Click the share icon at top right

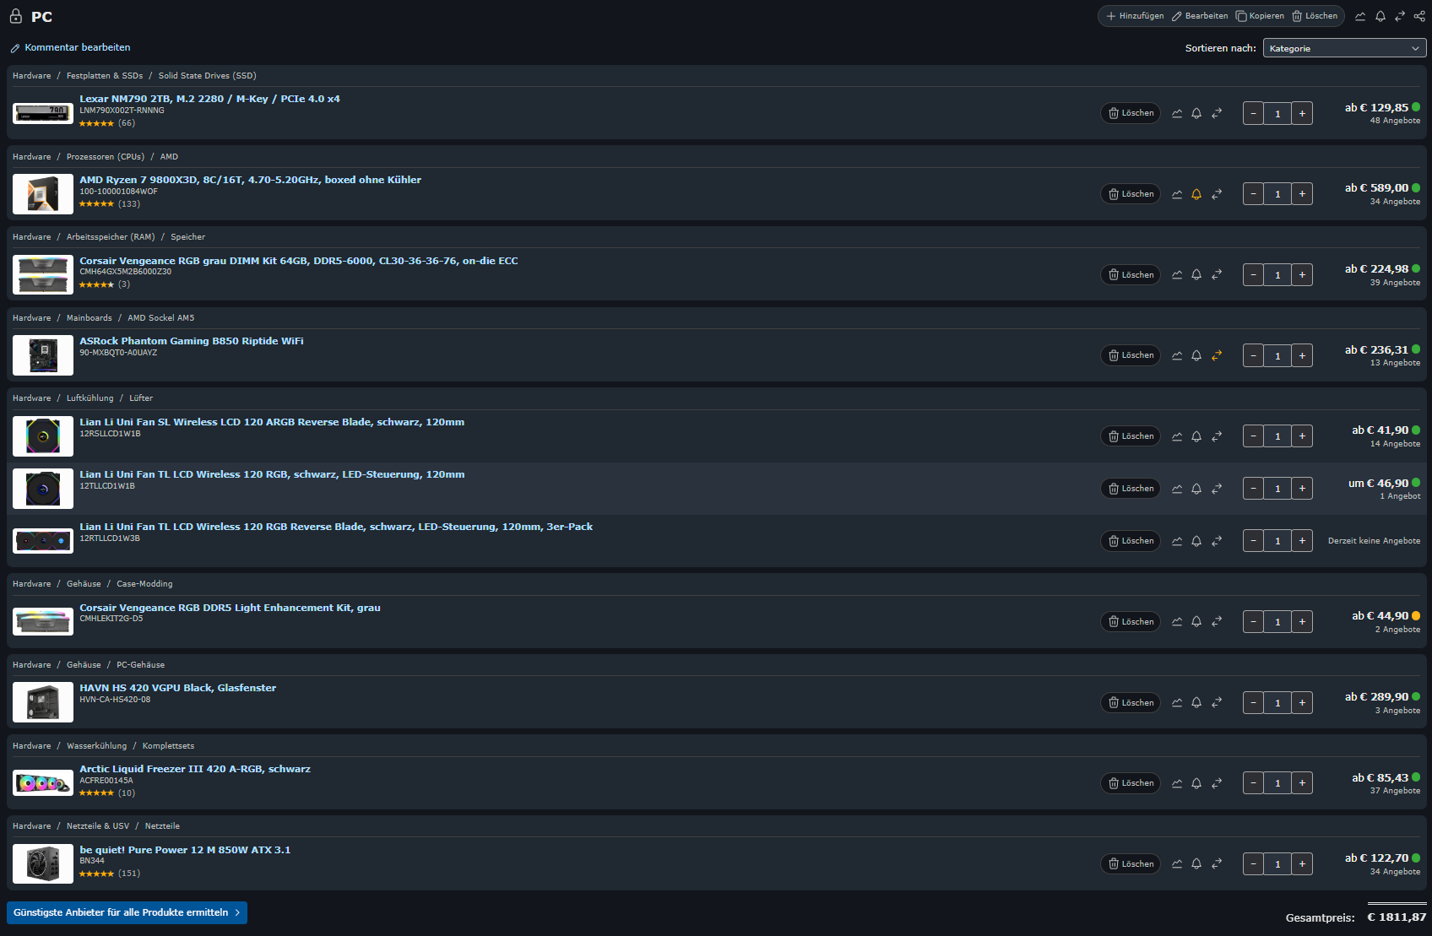click(x=1419, y=16)
